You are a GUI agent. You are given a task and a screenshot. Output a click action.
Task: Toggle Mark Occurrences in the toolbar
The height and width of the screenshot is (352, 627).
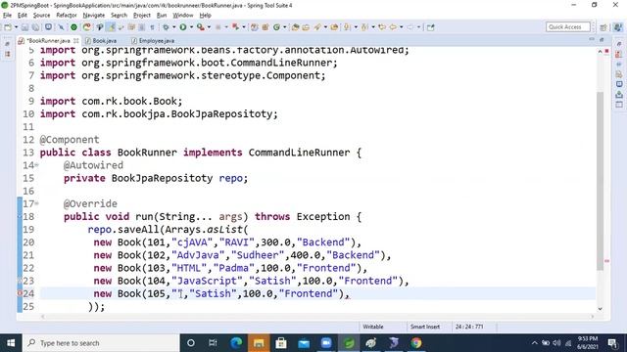tap(111, 27)
